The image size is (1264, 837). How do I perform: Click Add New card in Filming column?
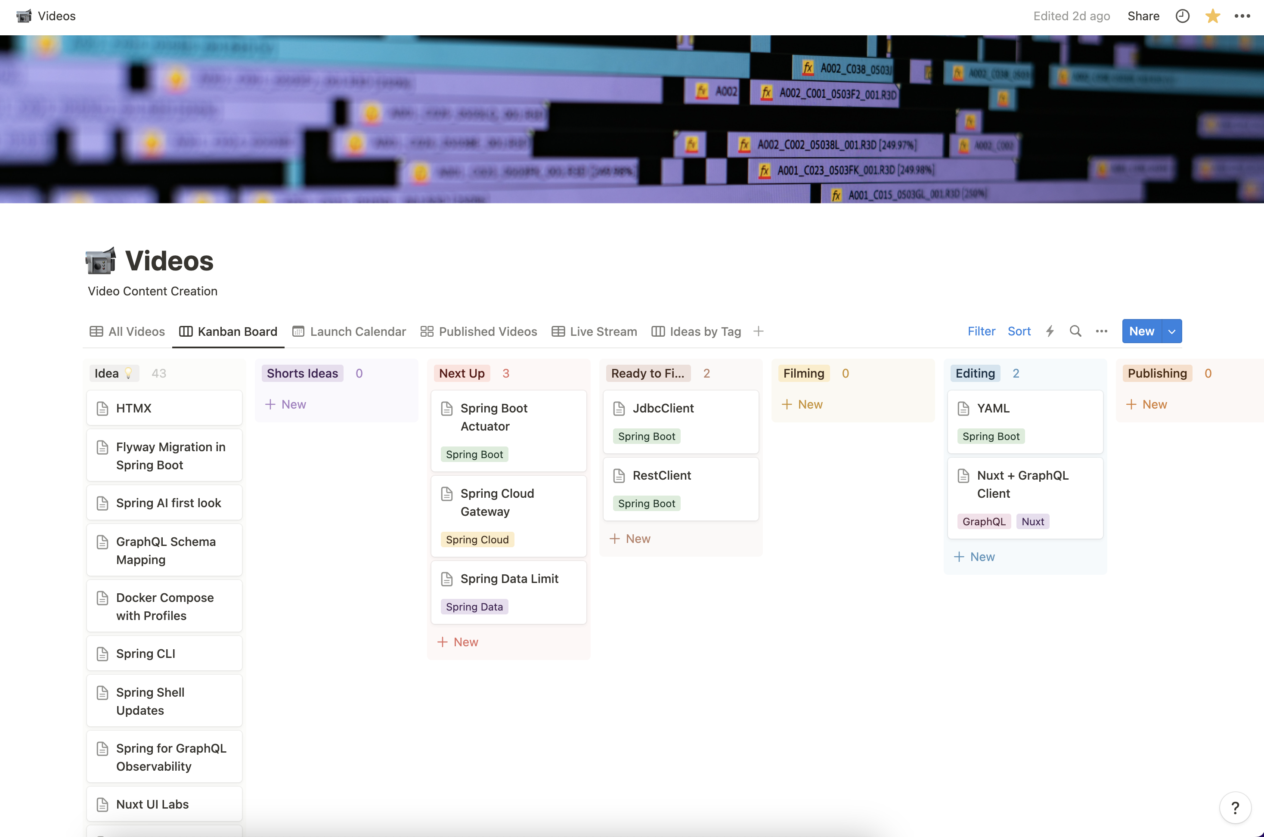pos(802,403)
